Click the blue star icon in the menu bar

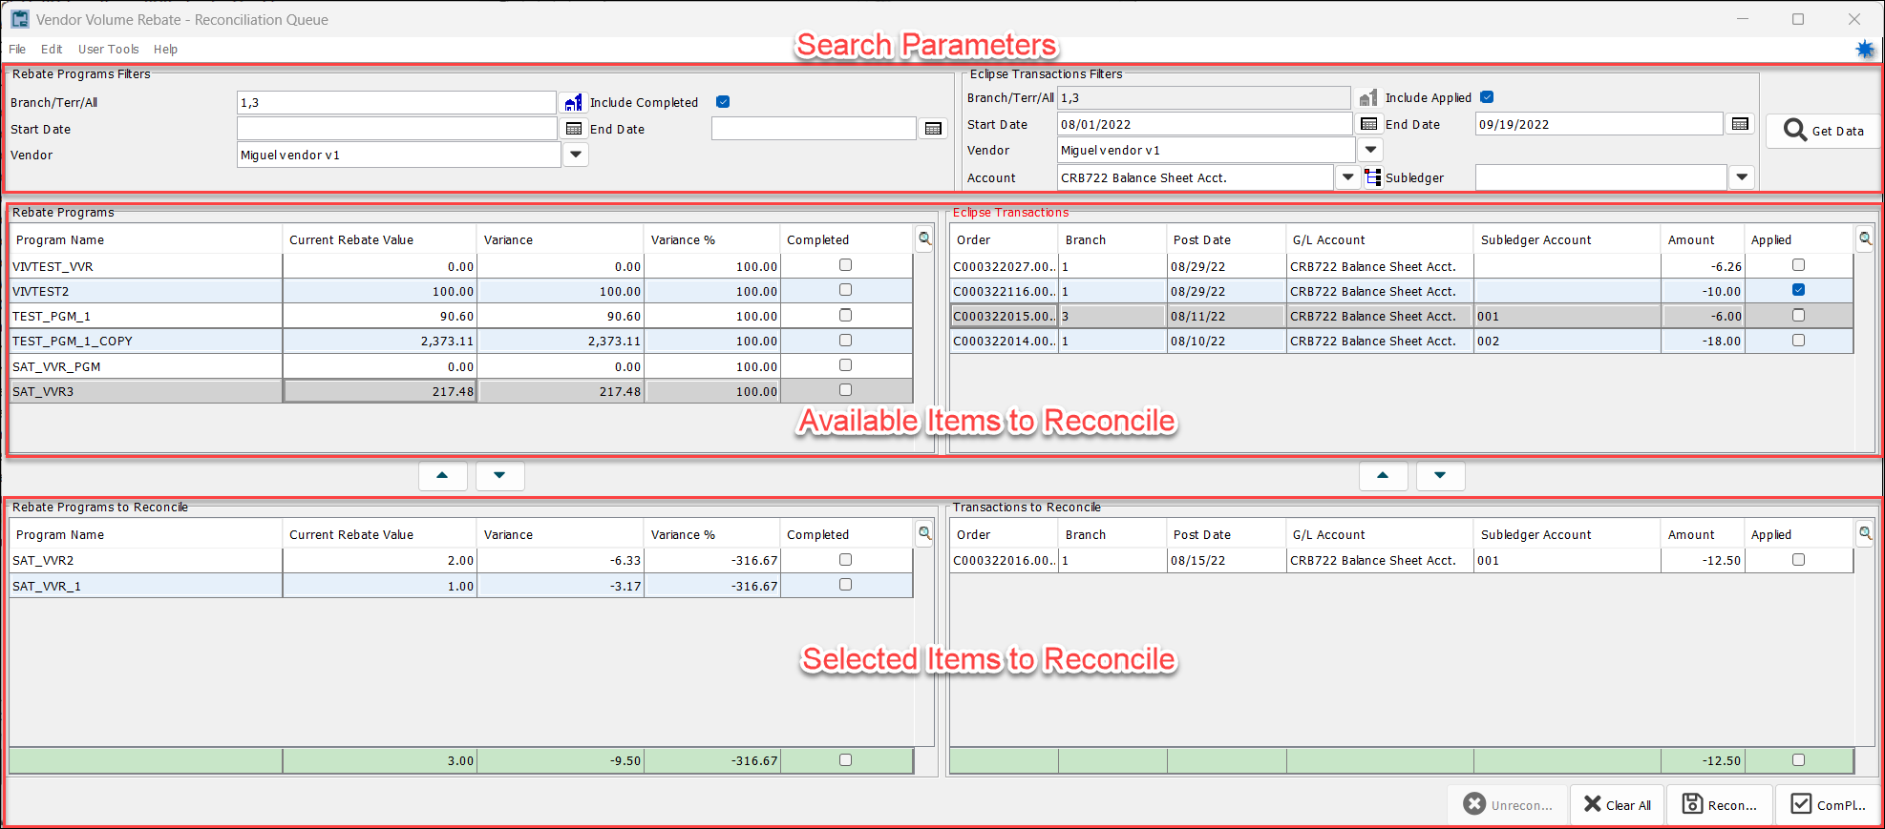pos(1864,50)
